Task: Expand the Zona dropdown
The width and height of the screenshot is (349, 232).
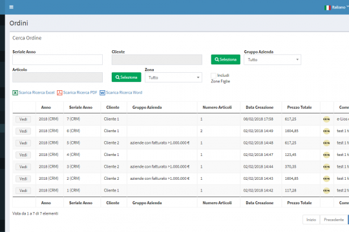Action: coord(173,77)
